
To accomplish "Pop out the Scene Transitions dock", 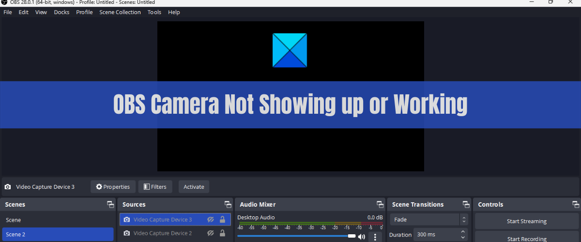I will (x=466, y=205).
